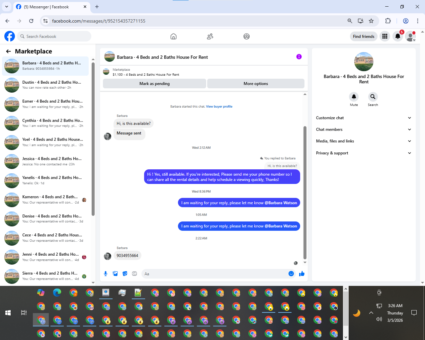
Task: Open the Jessica conversation in the list
Action: pos(45,161)
